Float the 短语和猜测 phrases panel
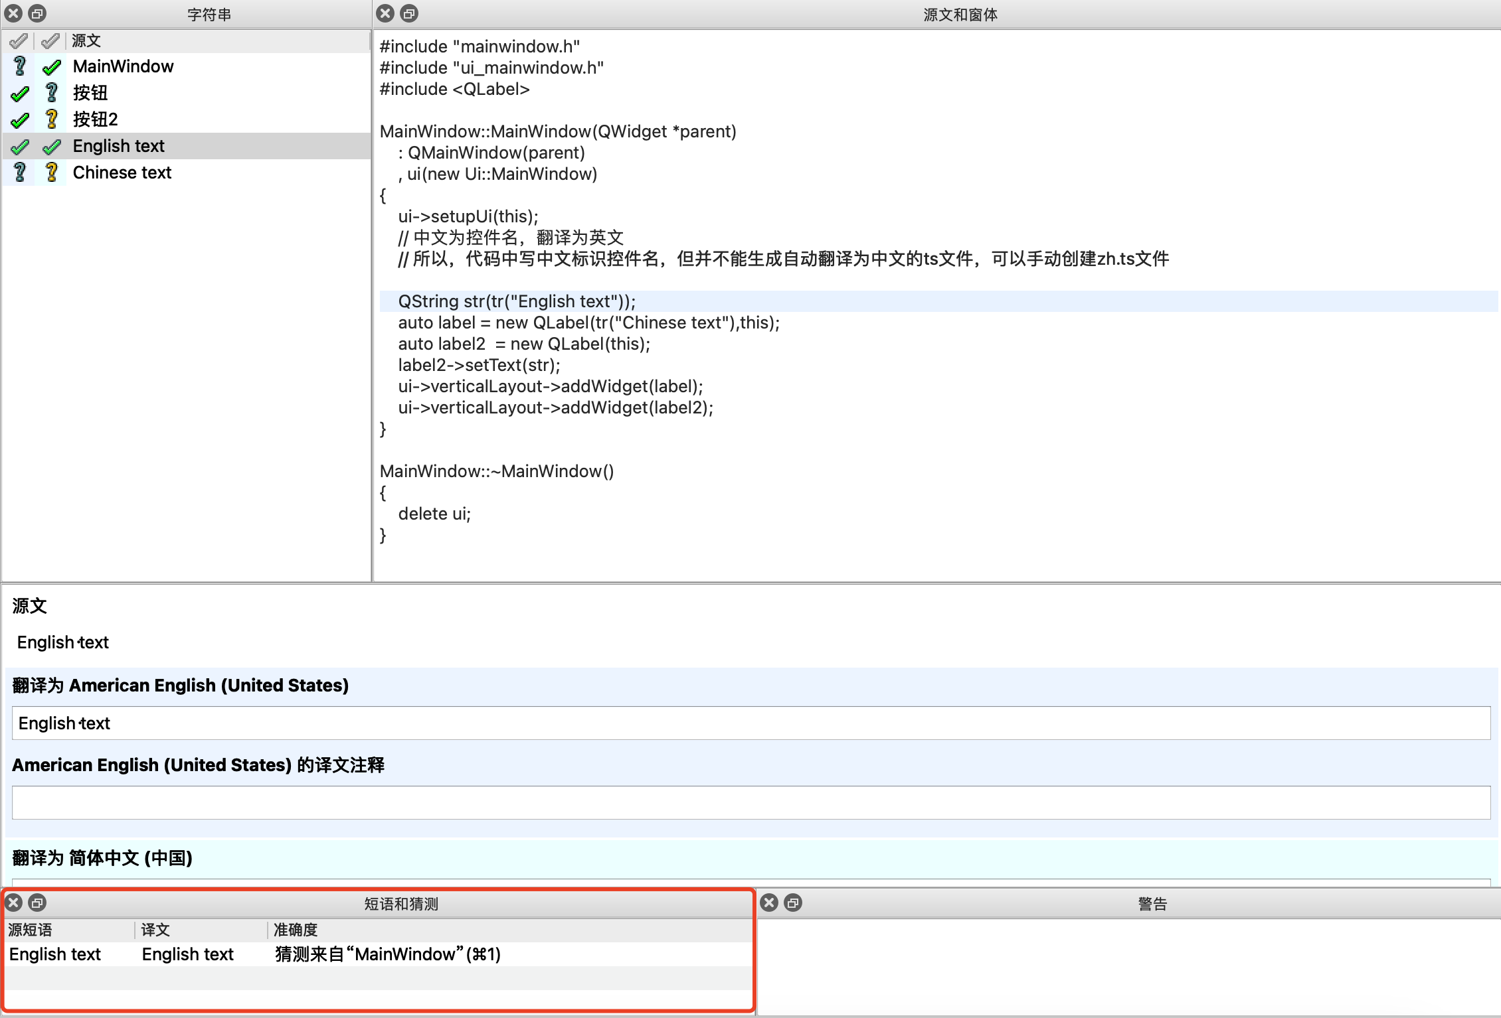Image resolution: width=1501 pixels, height=1018 pixels. 38,903
